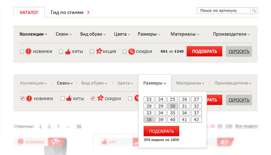This screenshot has width=271, height=155.
Task: Check the АКЦИЯ checkbox in upper filter
Action: (92, 52)
